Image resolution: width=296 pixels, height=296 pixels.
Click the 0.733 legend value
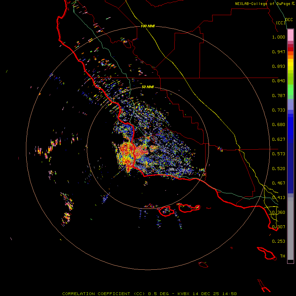(279, 110)
